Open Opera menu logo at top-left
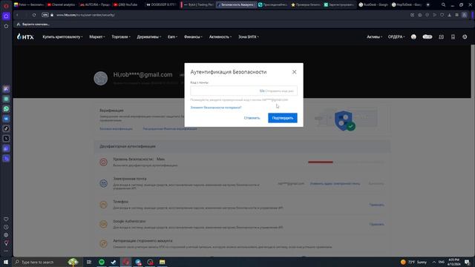The height and width of the screenshot is (267, 475). pyautogui.click(x=6, y=5)
